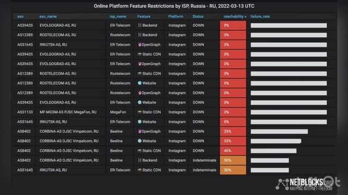
Task: Click Instagram platform cell in MegaFon row
Action: (x=177, y=112)
